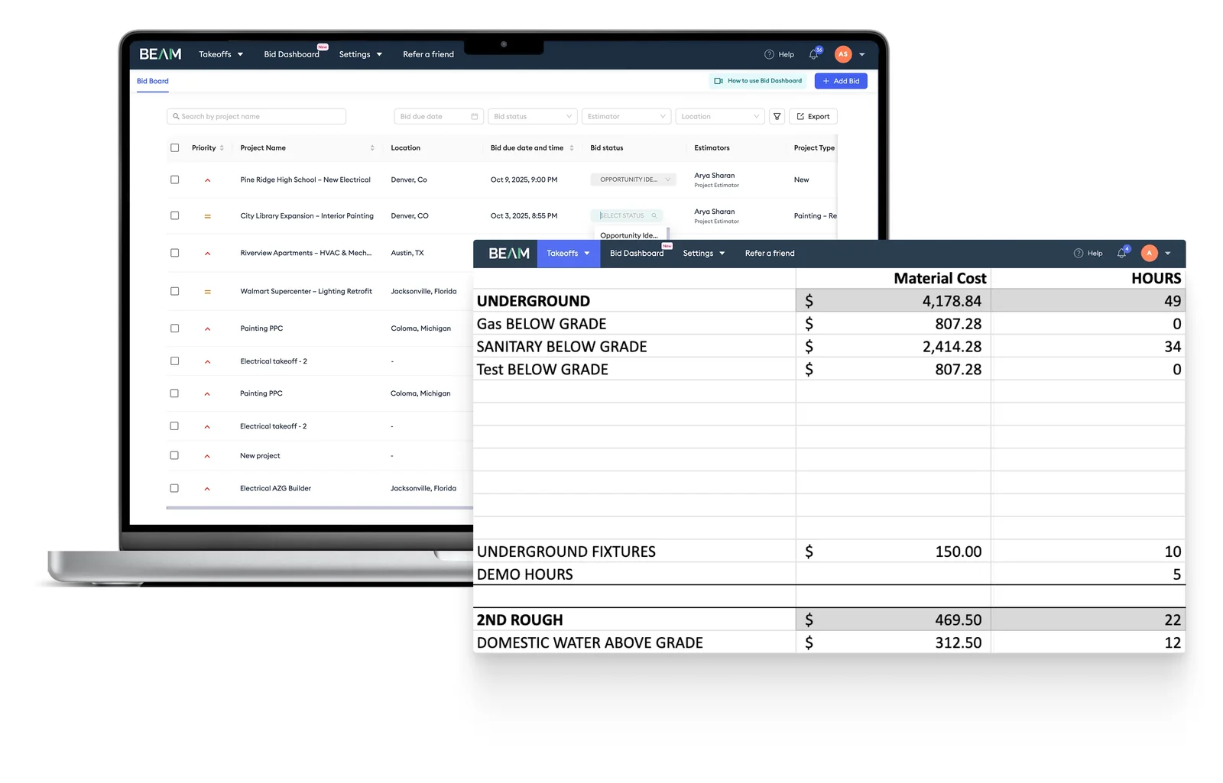Click the calendar icon in Bid due date filter
The height and width of the screenshot is (783, 1223).
(x=475, y=116)
